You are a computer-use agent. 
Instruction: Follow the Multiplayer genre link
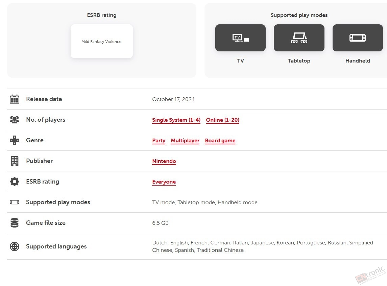[x=185, y=140]
